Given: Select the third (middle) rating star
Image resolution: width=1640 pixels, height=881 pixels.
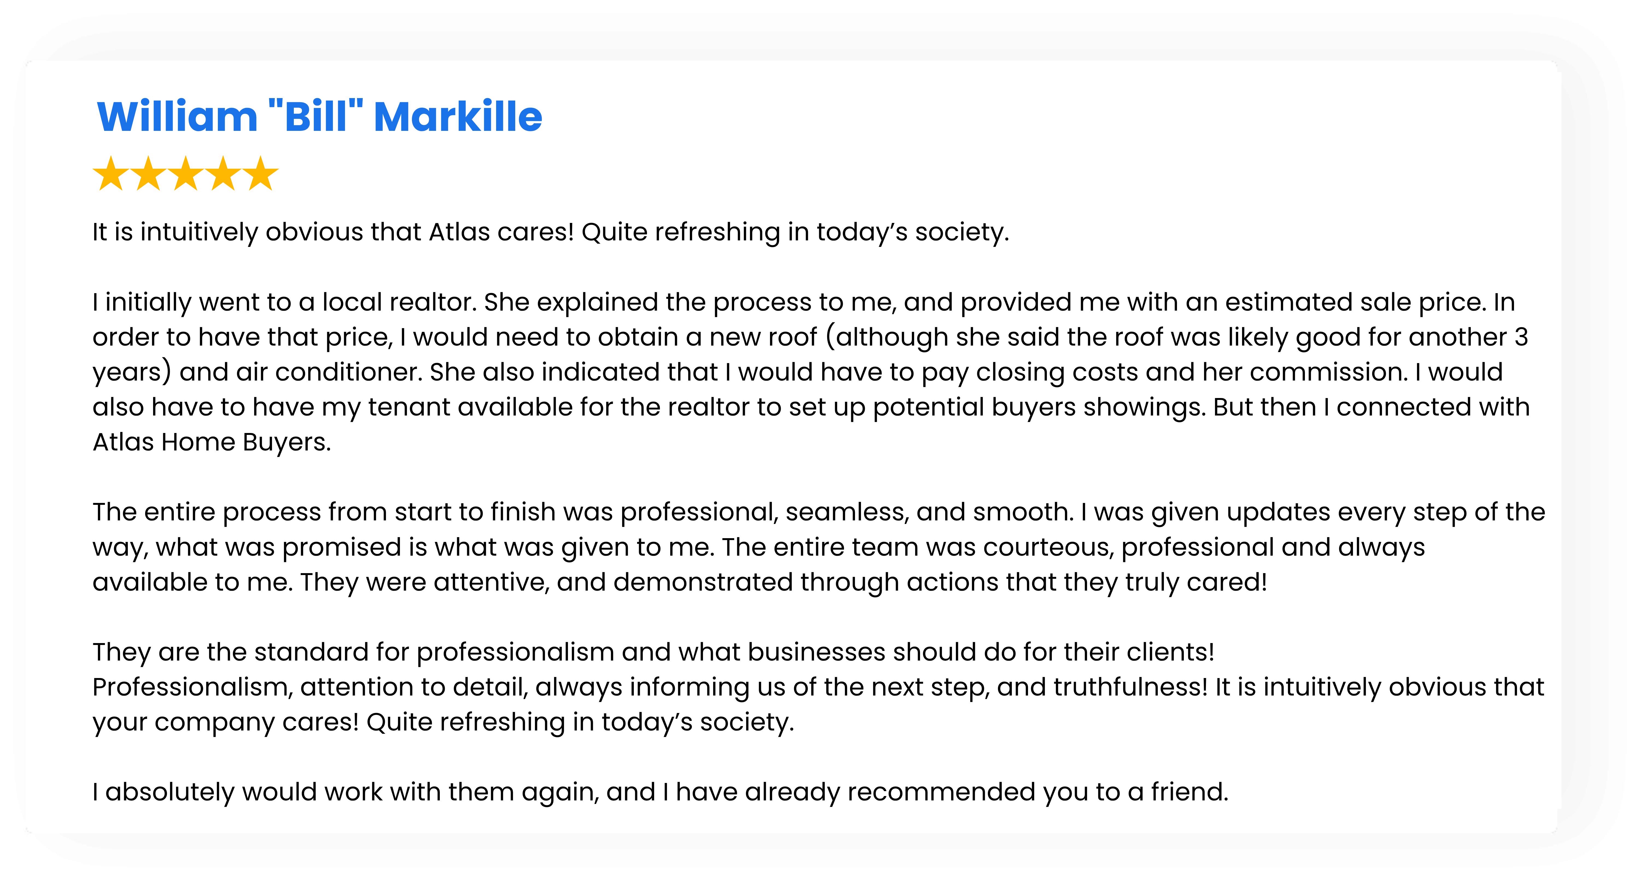Looking at the screenshot, I should 186,174.
